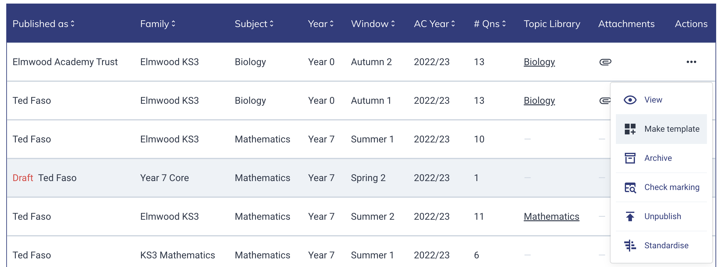Click the Standardise sliders icon
The height and width of the screenshot is (267, 723).
click(630, 246)
